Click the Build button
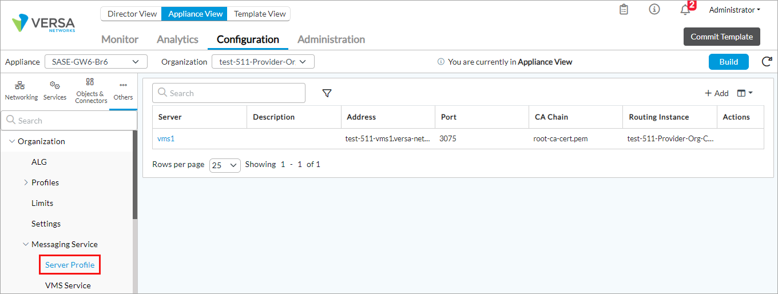The width and height of the screenshot is (778, 294). pos(728,62)
